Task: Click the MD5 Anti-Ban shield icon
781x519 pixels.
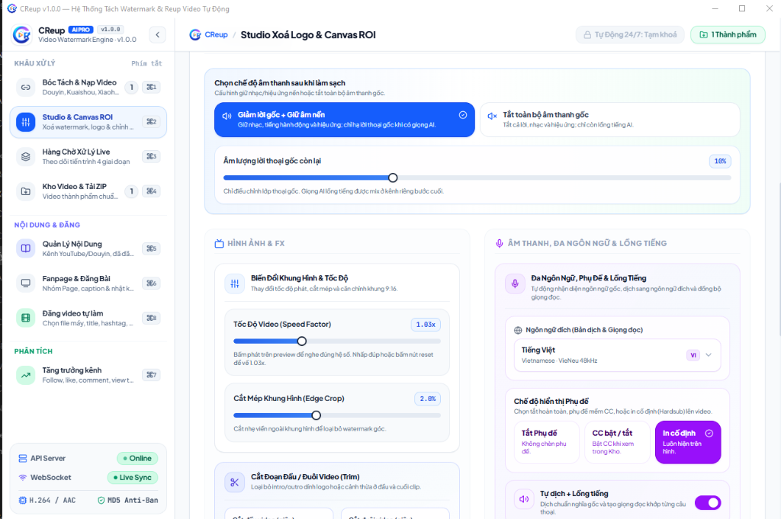Action: pyautogui.click(x=101, y=500)
